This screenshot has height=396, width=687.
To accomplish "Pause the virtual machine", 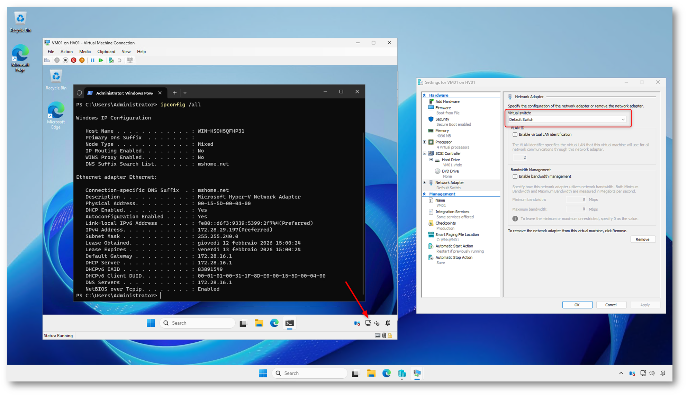I will click(92, 60).
